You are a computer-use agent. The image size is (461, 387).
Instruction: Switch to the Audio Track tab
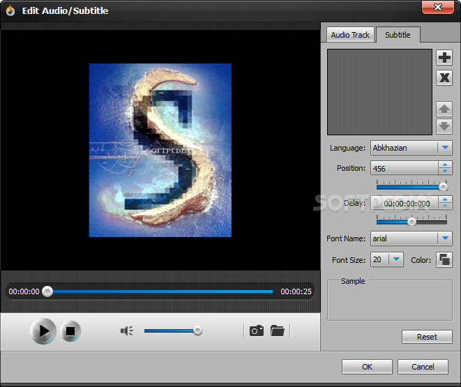tap(350, 35)
